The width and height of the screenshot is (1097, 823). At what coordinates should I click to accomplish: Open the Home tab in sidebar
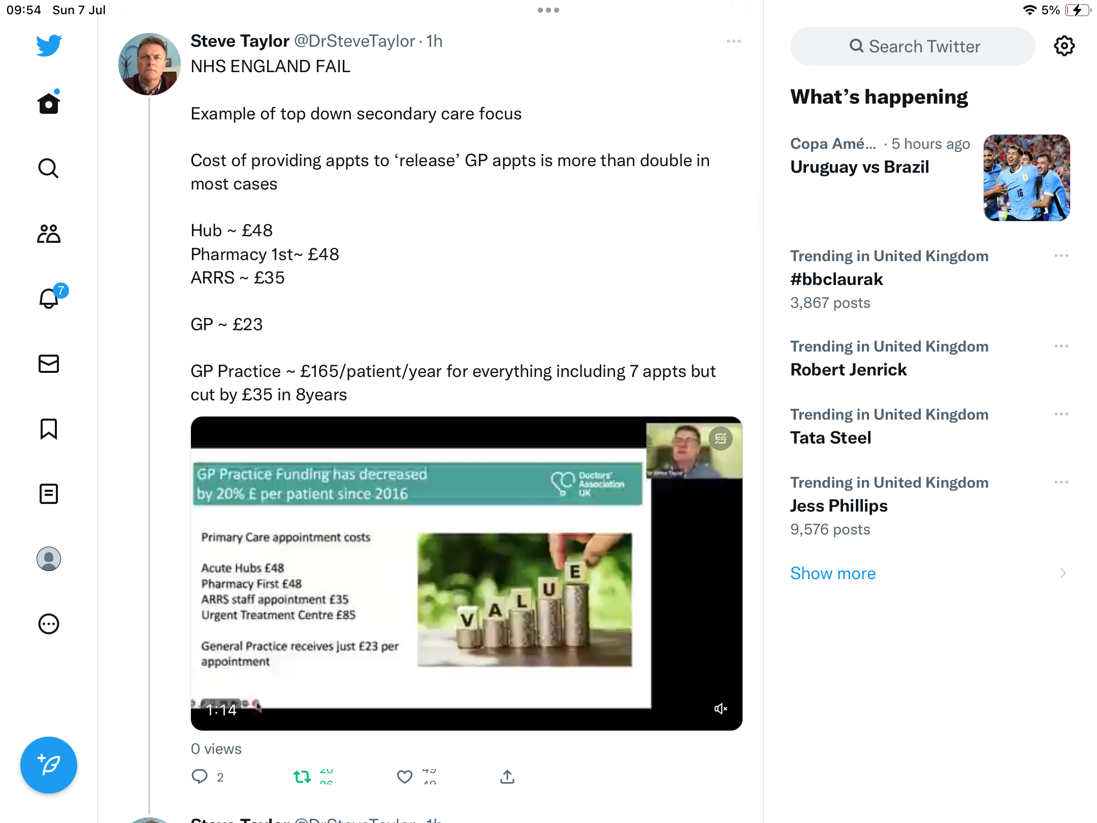coord(49,103)
